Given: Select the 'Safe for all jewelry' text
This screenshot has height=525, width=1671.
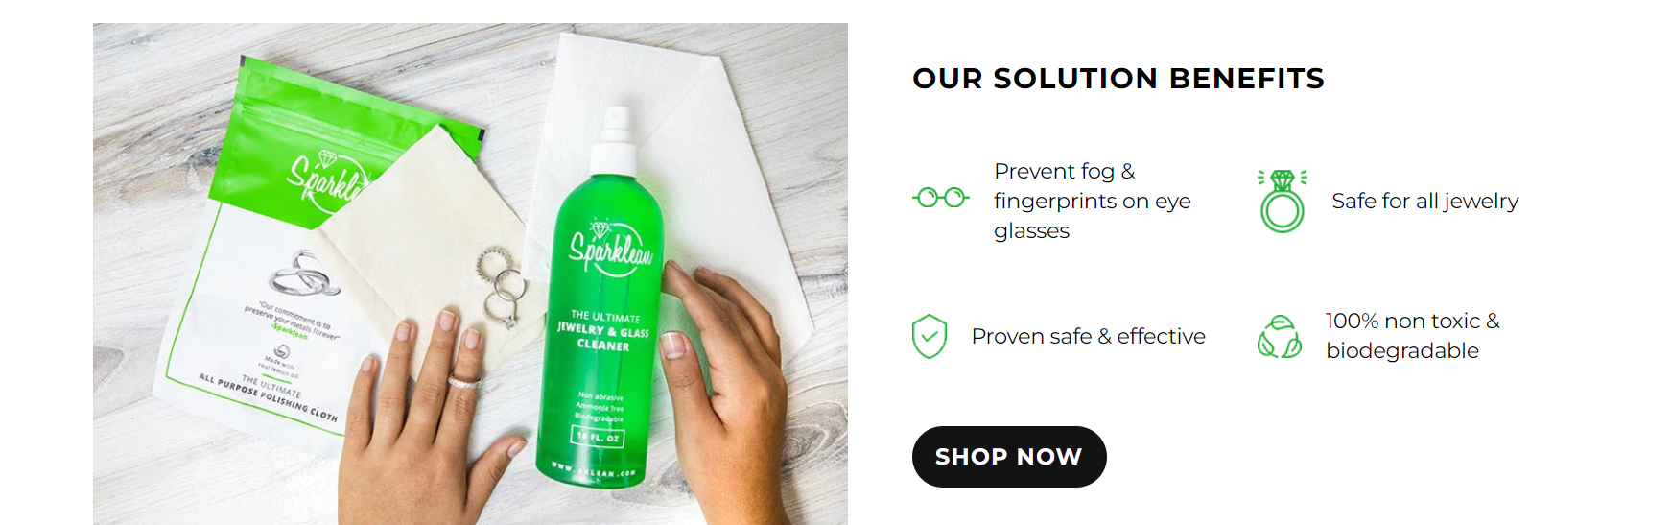Looking at the screenshot, I should [x=1425, y=201].
